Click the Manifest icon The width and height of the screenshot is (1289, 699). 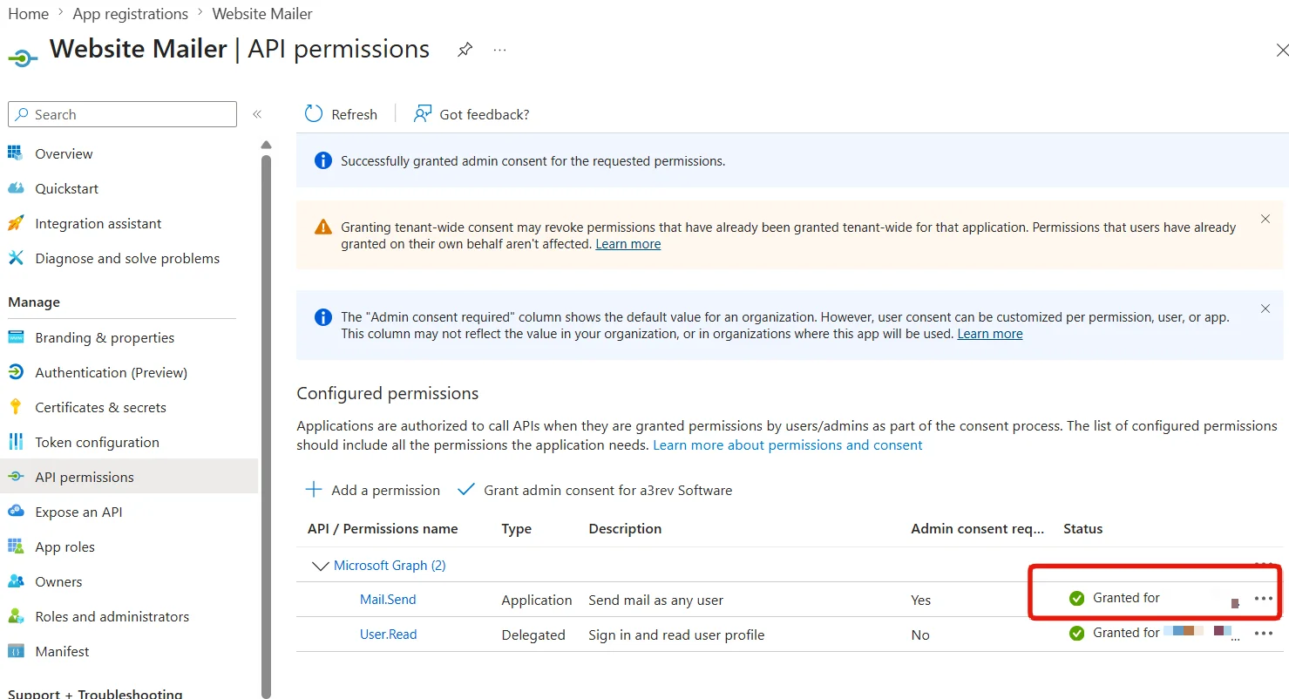click(16, 651)
